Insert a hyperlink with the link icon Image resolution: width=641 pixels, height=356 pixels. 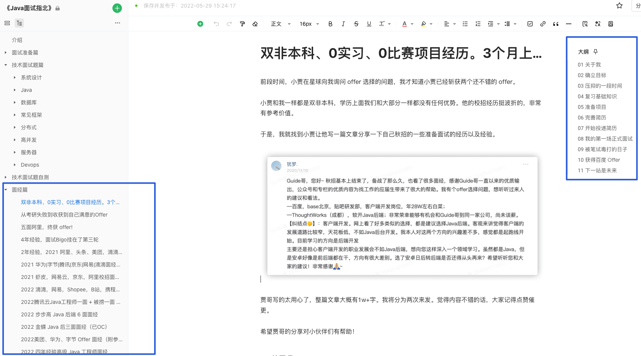click(543, 24)
